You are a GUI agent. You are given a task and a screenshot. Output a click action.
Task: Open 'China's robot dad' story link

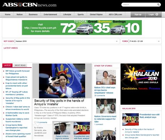18,108
